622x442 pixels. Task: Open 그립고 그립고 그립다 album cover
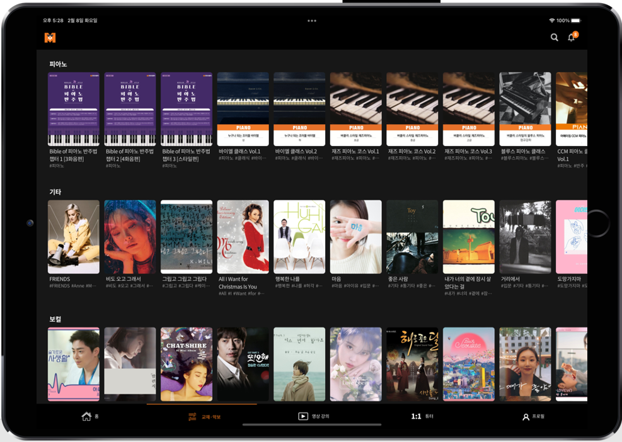187,237
